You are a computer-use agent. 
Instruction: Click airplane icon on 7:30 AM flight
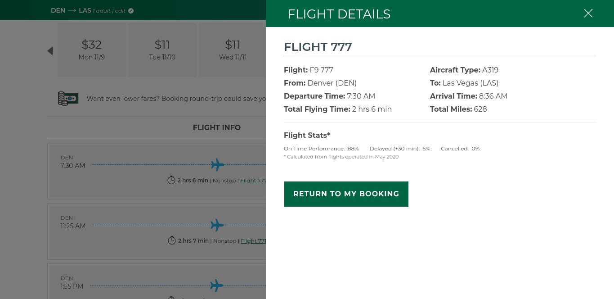(x=218, y=165)
